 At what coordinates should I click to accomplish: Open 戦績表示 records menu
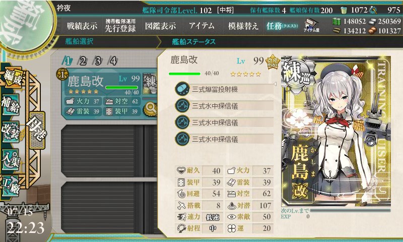(x=82, y=26)
